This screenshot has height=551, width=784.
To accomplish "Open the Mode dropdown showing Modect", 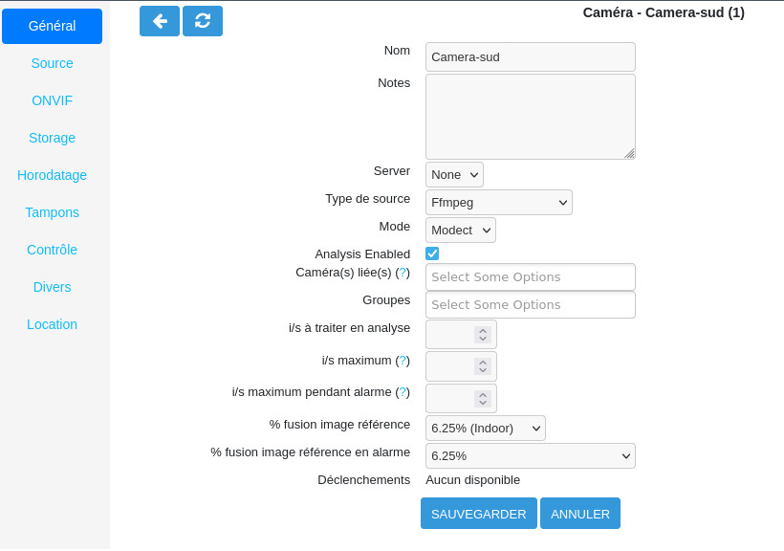I will 461,231.
